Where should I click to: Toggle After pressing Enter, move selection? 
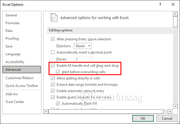[x=53, y=39]
